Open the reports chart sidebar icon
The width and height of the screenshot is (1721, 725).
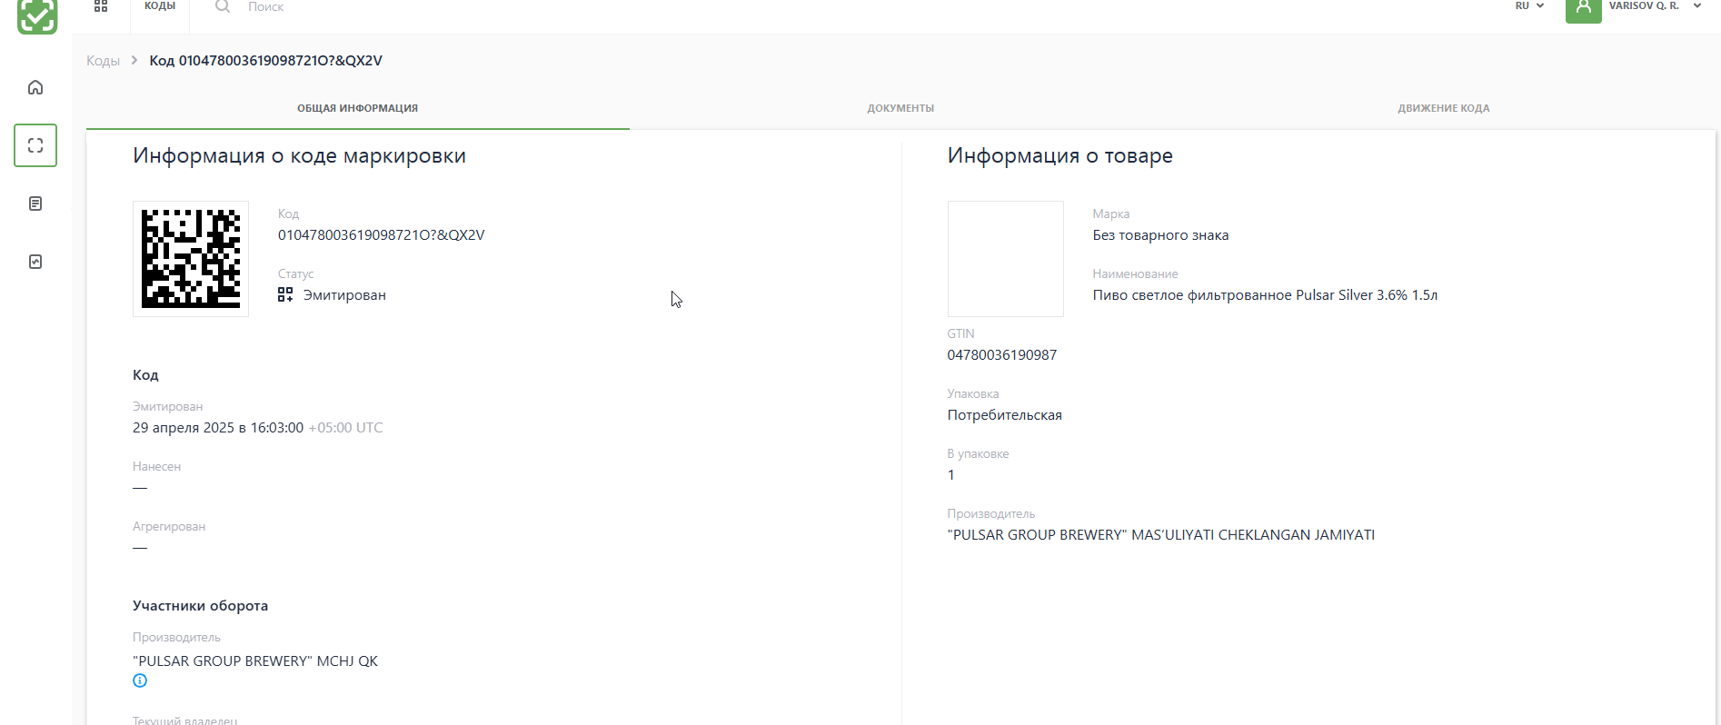(35, 262)
